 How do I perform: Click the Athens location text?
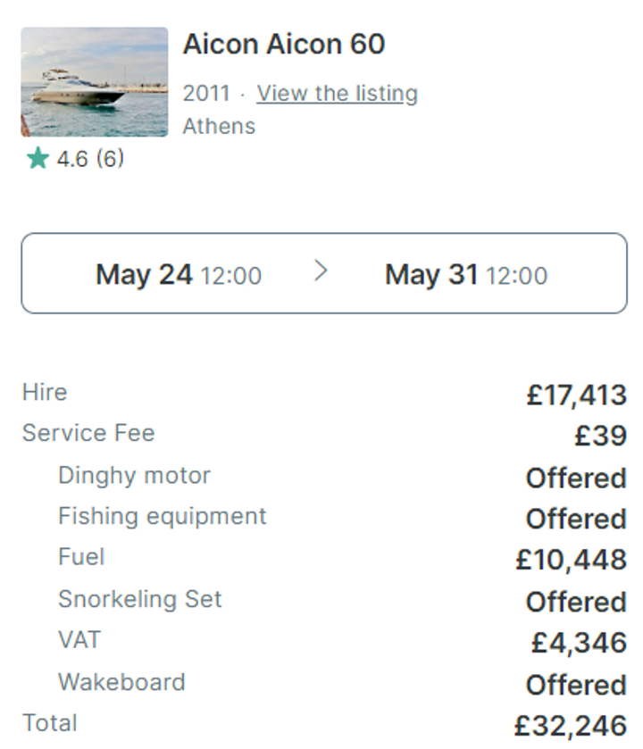tap(220, 126)
